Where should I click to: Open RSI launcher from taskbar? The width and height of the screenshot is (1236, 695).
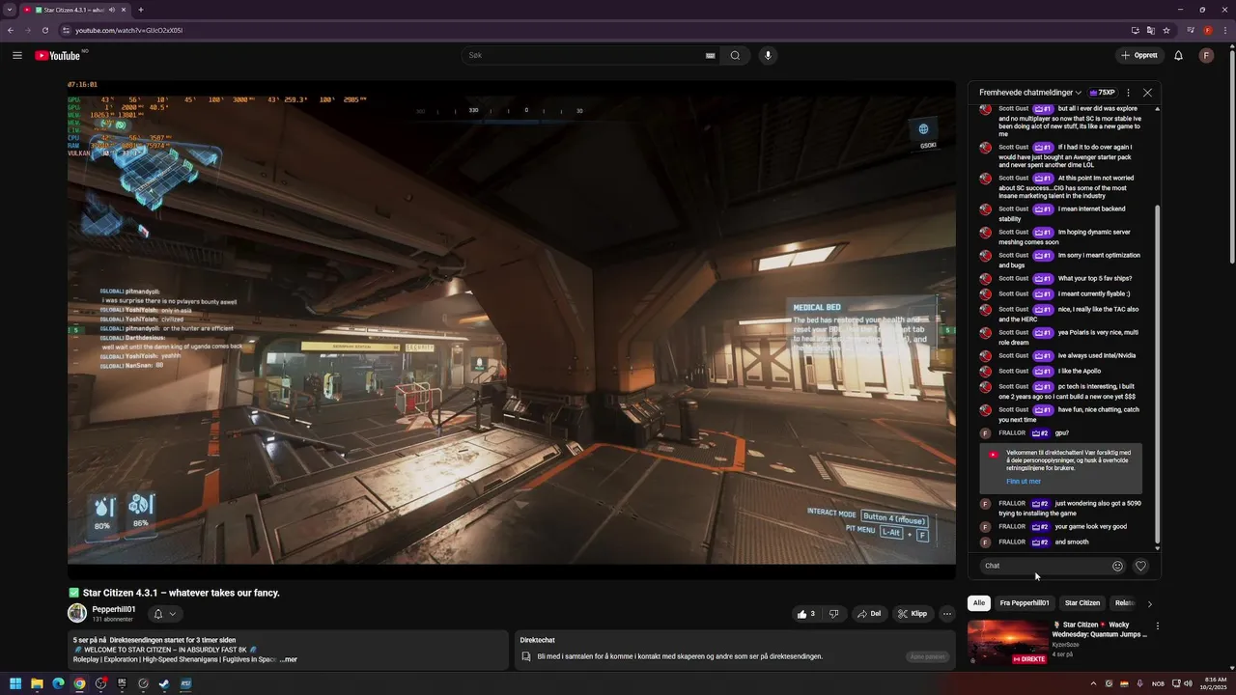(x=185, y=683)
